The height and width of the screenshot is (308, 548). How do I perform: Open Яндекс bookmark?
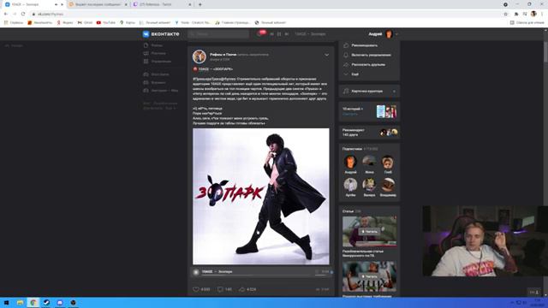tap(65, 23)
